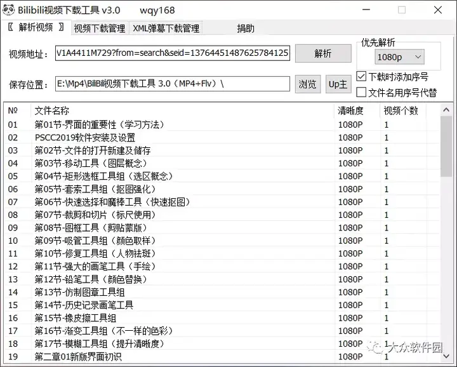Select row 第10节-修复工具组（人物祛斑）
The width and height of the screenshot is (457, 367).
tap(222, 253)
